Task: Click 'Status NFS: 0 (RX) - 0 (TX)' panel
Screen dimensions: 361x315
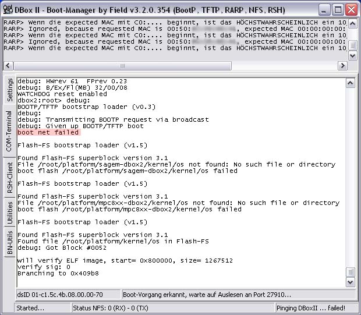Action: 172,308
